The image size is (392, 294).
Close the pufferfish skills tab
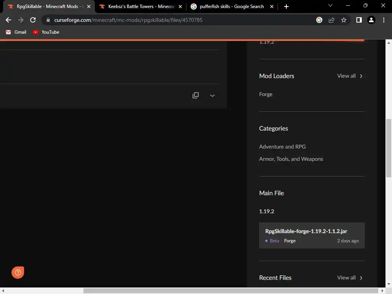point(272,7)
